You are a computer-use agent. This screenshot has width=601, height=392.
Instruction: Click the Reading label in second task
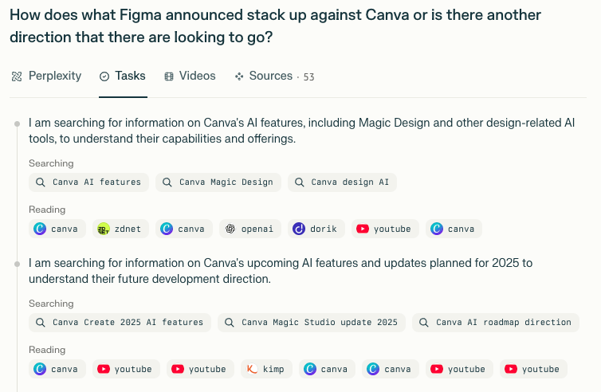coord(47,350)
